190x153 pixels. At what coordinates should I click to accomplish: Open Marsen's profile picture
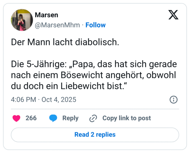point(22,20)
